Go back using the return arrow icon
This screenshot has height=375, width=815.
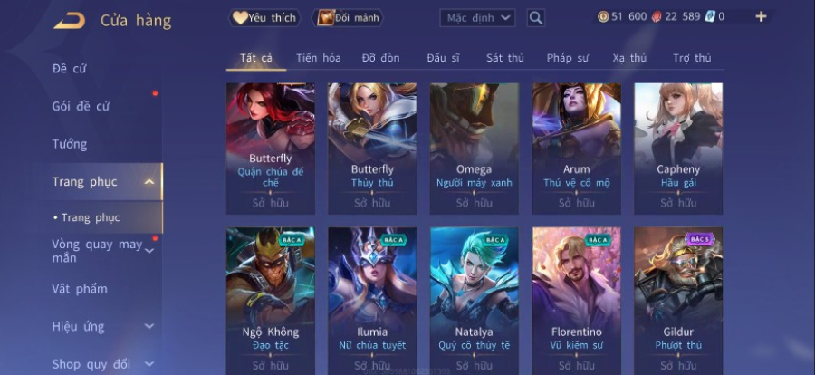click(x=69, y=21)
